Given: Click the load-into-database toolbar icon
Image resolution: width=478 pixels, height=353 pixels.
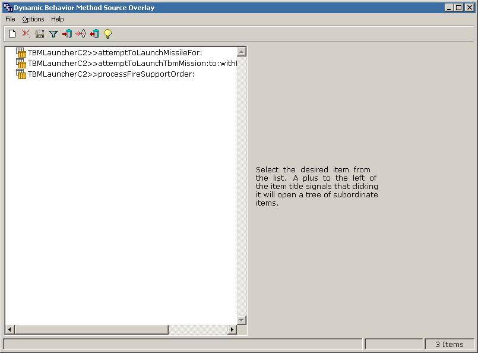Looking at the screenshot, I should (x=67, y=34).
